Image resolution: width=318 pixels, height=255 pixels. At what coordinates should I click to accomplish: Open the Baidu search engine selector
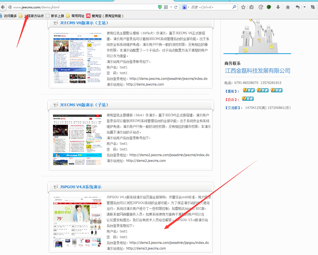click(185, 7)
